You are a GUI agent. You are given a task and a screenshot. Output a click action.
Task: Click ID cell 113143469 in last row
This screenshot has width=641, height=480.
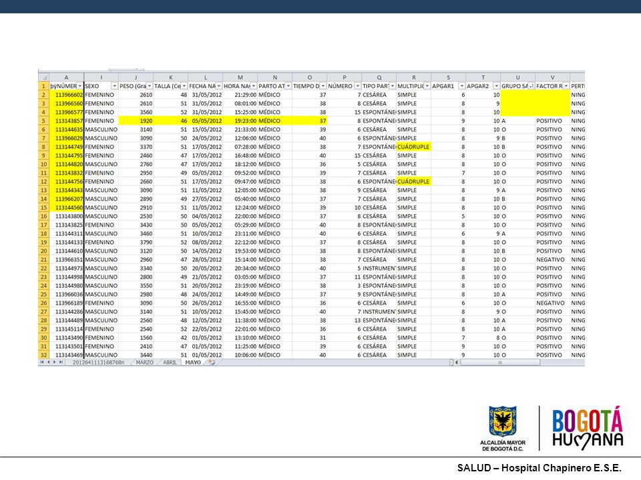coord(66,355)
